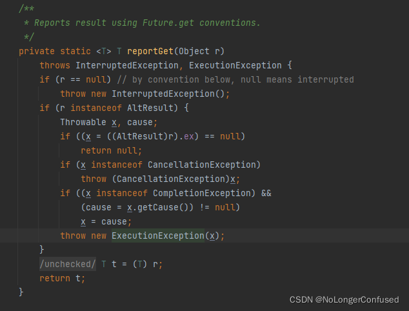Click the /unchecked/ annotation comment

pyautogui.click(x=67, y=264)
